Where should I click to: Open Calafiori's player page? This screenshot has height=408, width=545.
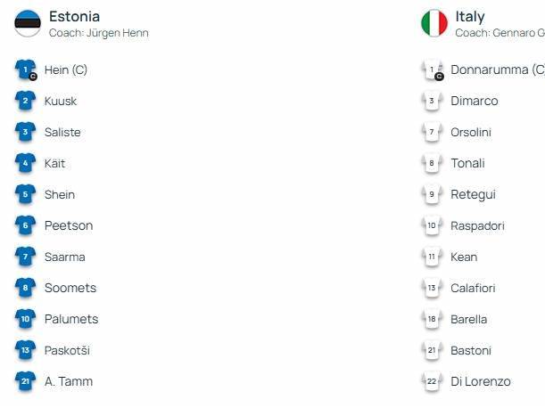click(x=473, y=288)
